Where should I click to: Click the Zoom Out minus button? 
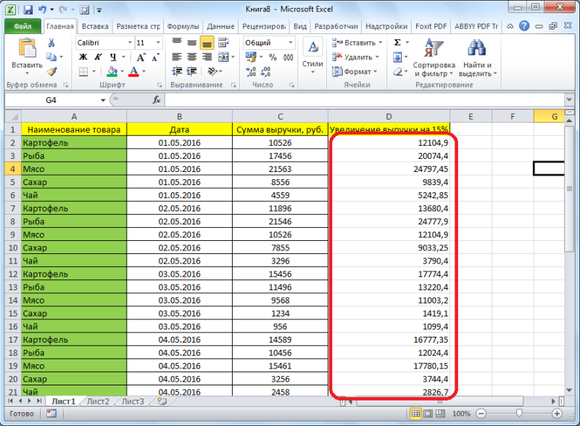(x=481, y=414)
